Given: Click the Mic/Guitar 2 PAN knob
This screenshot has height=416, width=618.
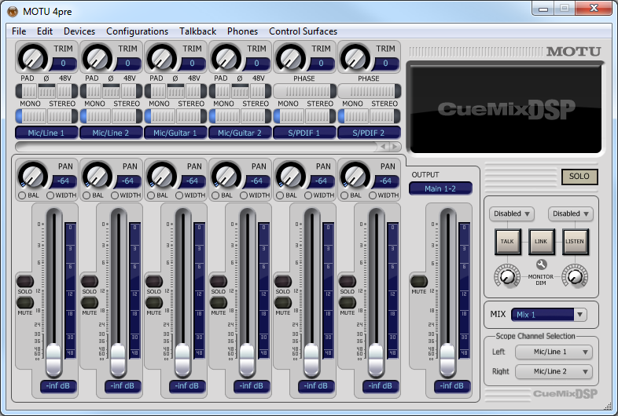Looking at the screenshot, I should point(226,176).
